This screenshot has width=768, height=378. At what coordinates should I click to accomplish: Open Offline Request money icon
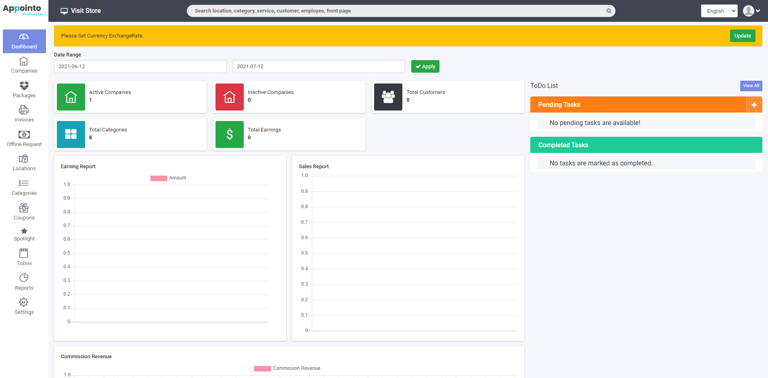[x=24, y=134]
